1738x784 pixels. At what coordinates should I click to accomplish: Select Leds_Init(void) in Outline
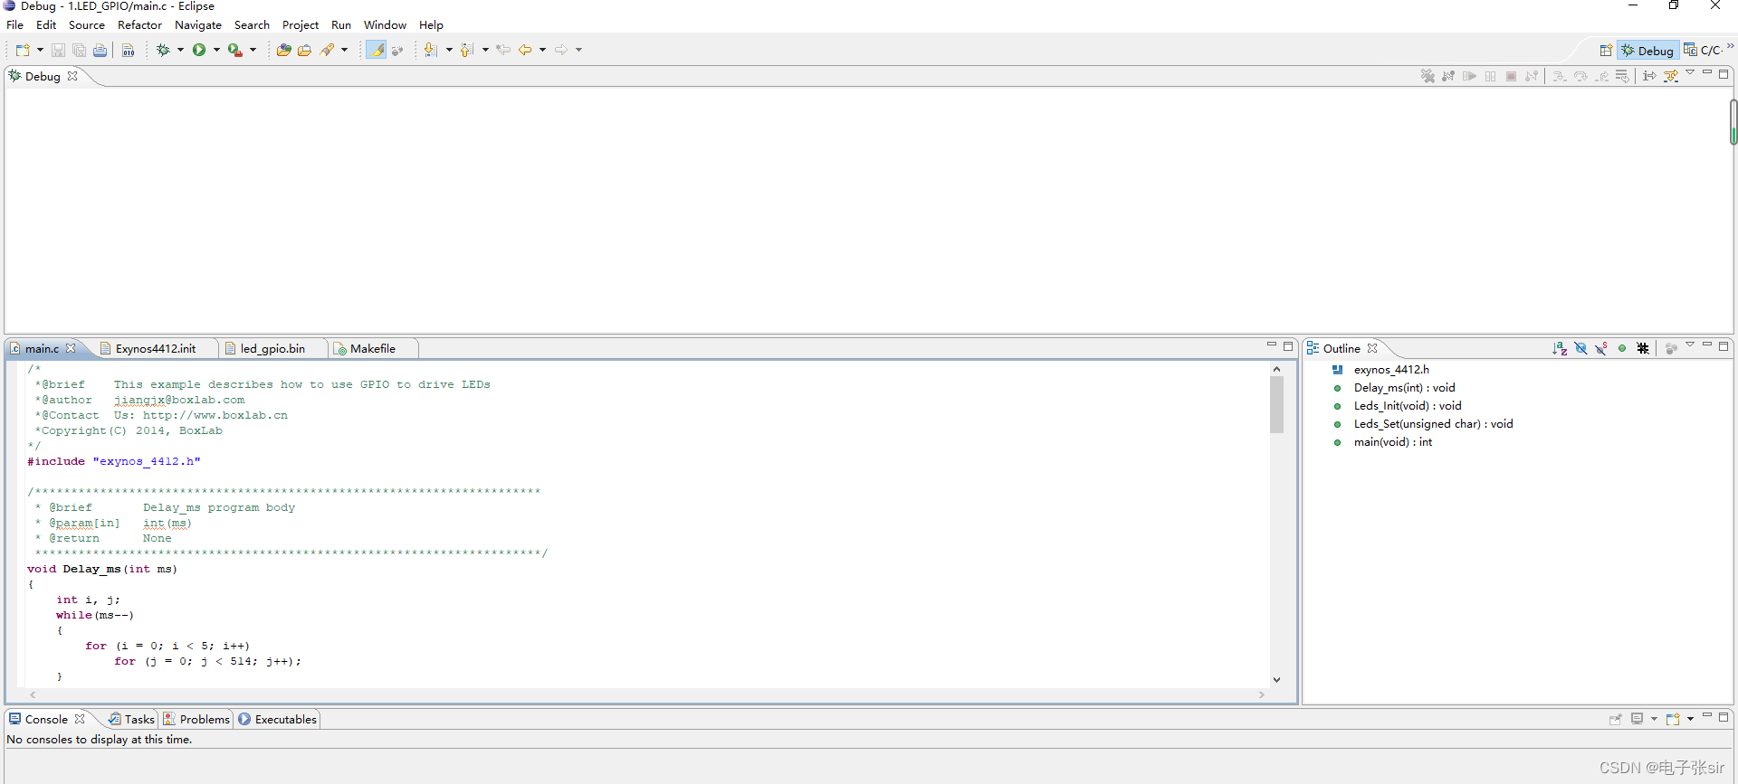point(1407,406)
